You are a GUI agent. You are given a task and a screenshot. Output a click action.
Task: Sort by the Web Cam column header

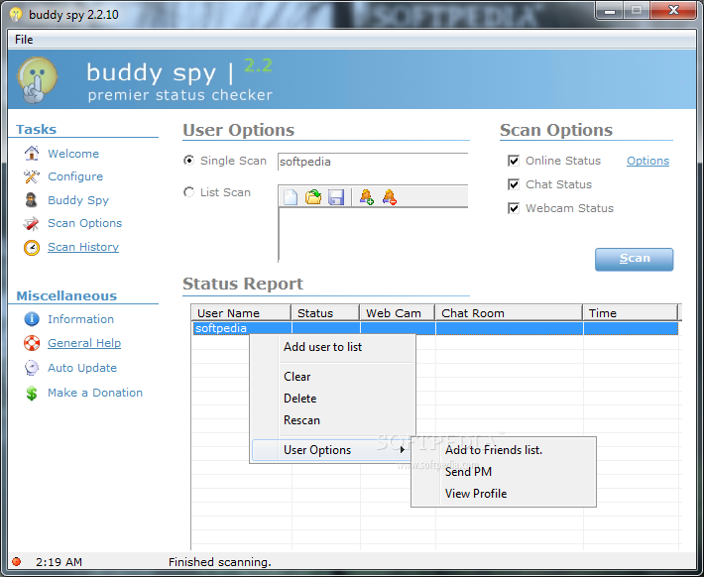click(398, 313)
